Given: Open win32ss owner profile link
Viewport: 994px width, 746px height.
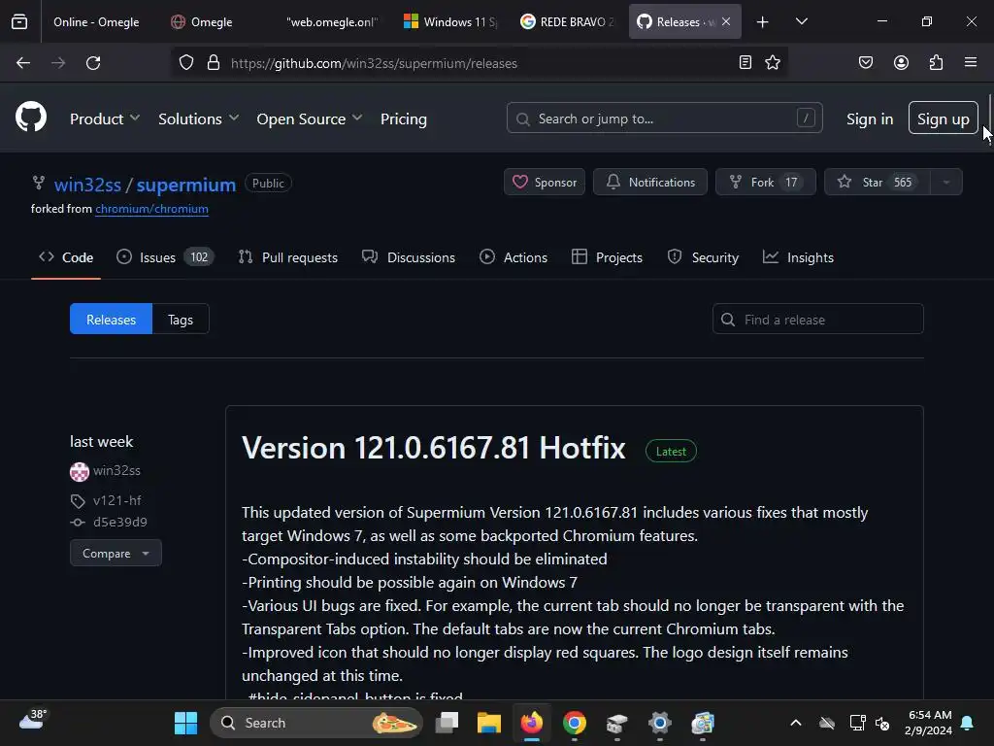Looking at the screenshot, I should (87, 185).
